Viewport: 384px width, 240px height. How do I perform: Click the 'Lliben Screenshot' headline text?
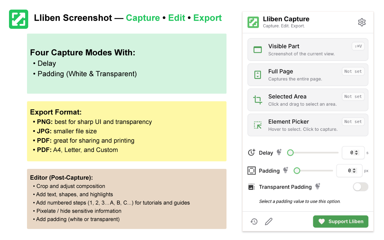pos(73,18)
